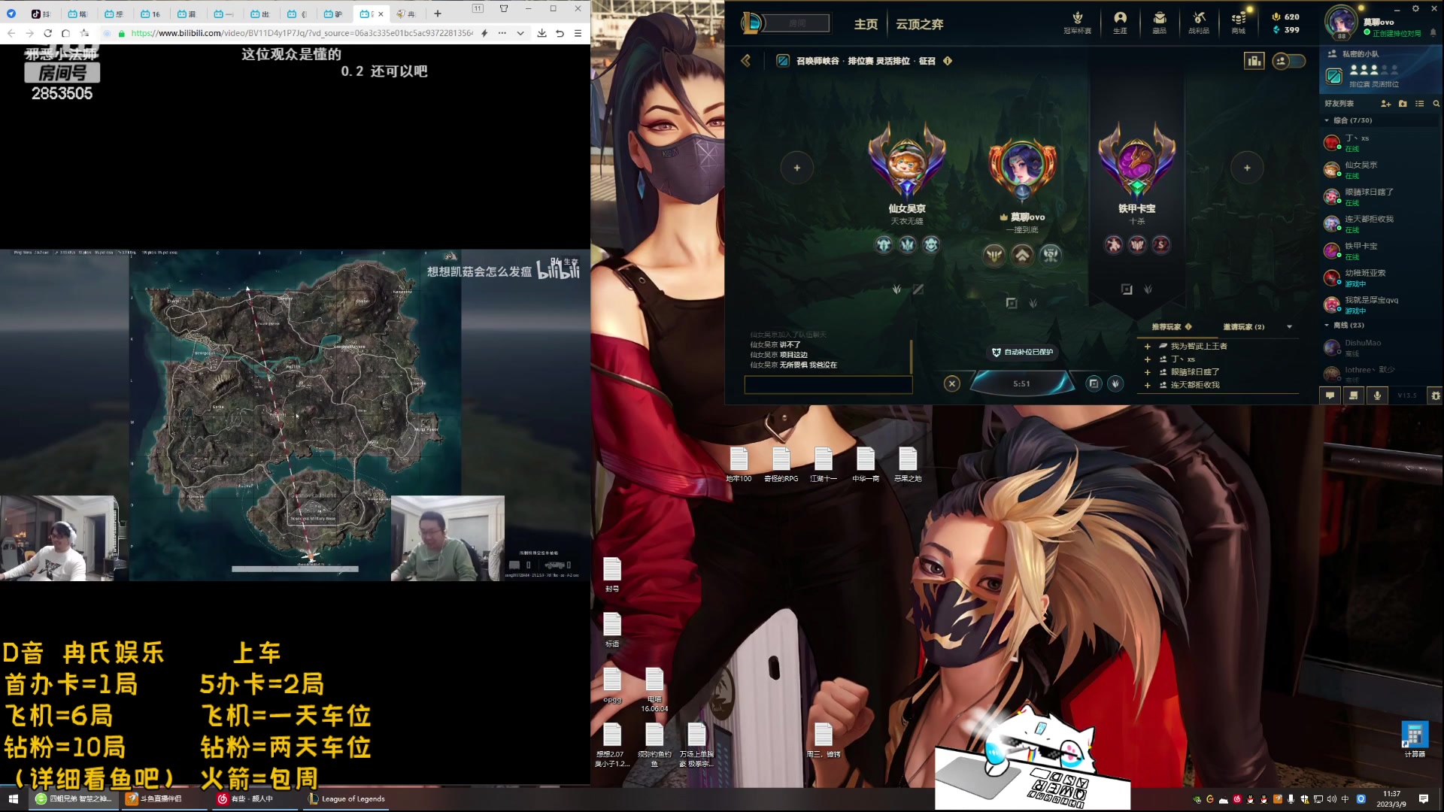The height and width of the screenshot is (812, 1444).
Task: Open the 恶果之地 desktop file
Action: tap(908, 465)
